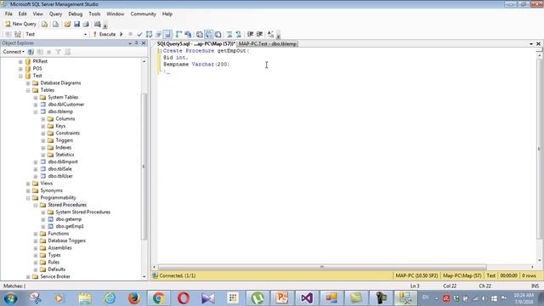
Task: Click the New Query button
Action: [20, 24]
